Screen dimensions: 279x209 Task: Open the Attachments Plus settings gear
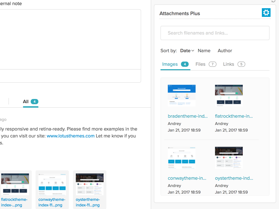(x=266, y=12)
